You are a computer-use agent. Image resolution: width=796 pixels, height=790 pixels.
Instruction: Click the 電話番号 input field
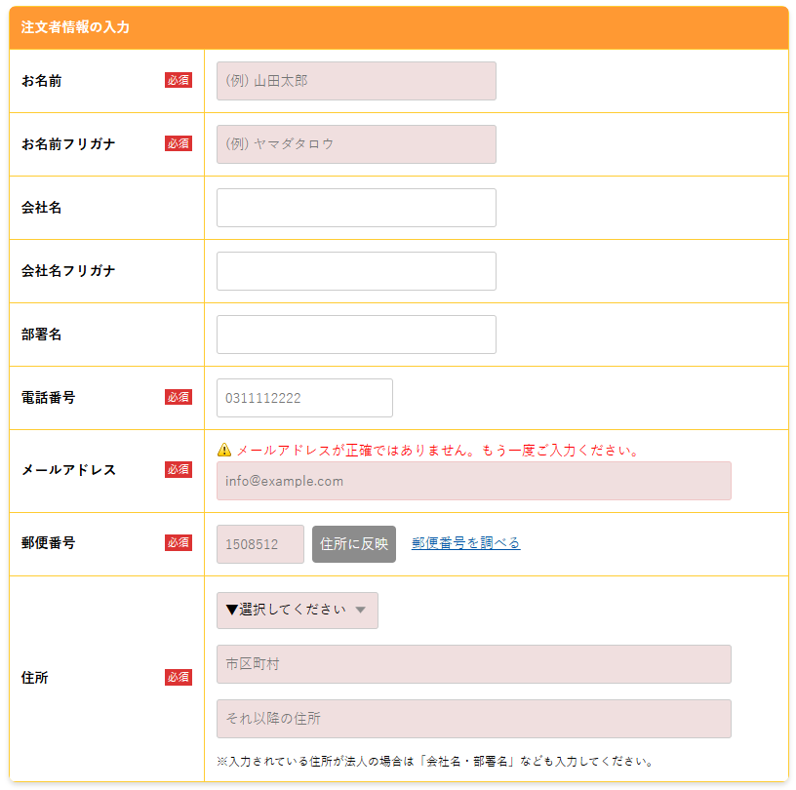304,398
